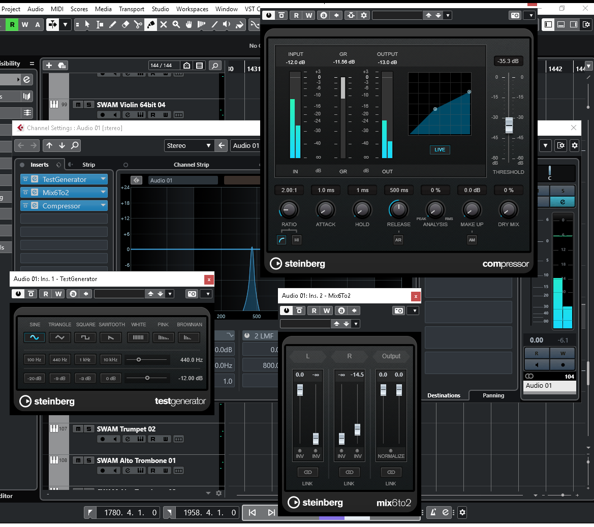This screenshot has width=594, height=527.
Task: Open TestGenerator insert slot dropdown arrow
Action: pos(103,179)
